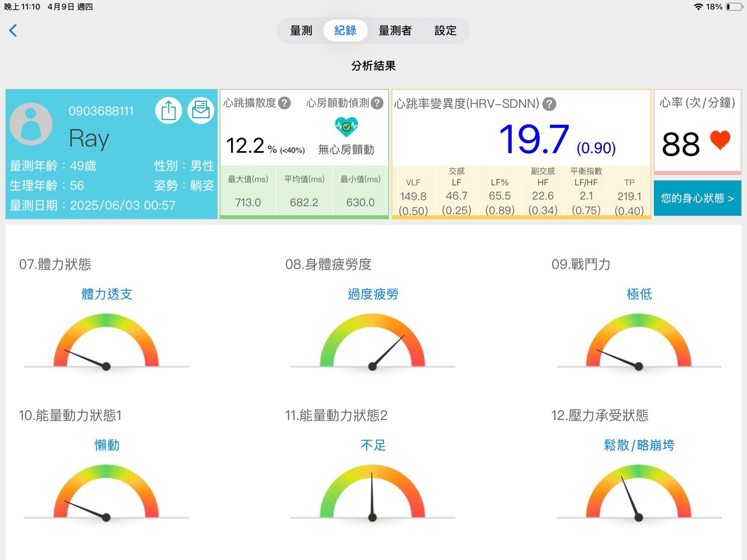Screen dimensions: 747x560
Task: Tap the share/export icon
Action: tap(168, 110)
